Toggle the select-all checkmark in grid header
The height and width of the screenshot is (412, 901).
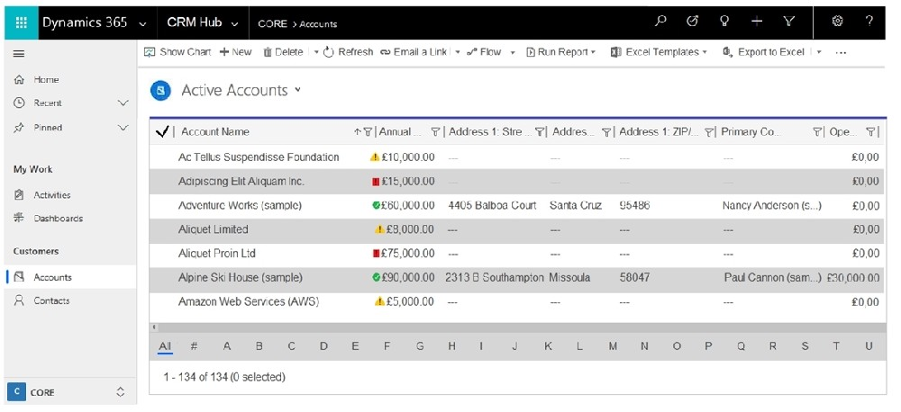tap(162, 132)
